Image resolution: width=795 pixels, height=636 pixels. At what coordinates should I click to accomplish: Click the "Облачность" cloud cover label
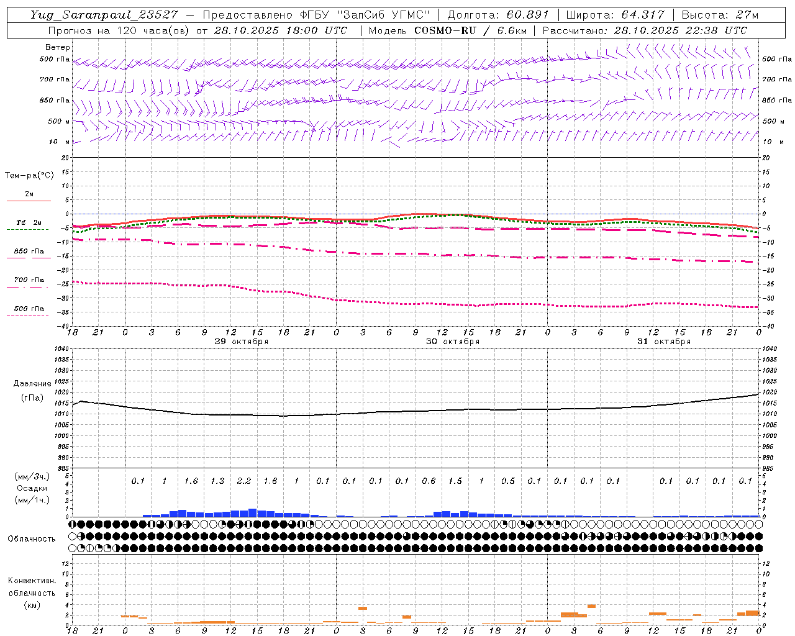coord(32,539)
